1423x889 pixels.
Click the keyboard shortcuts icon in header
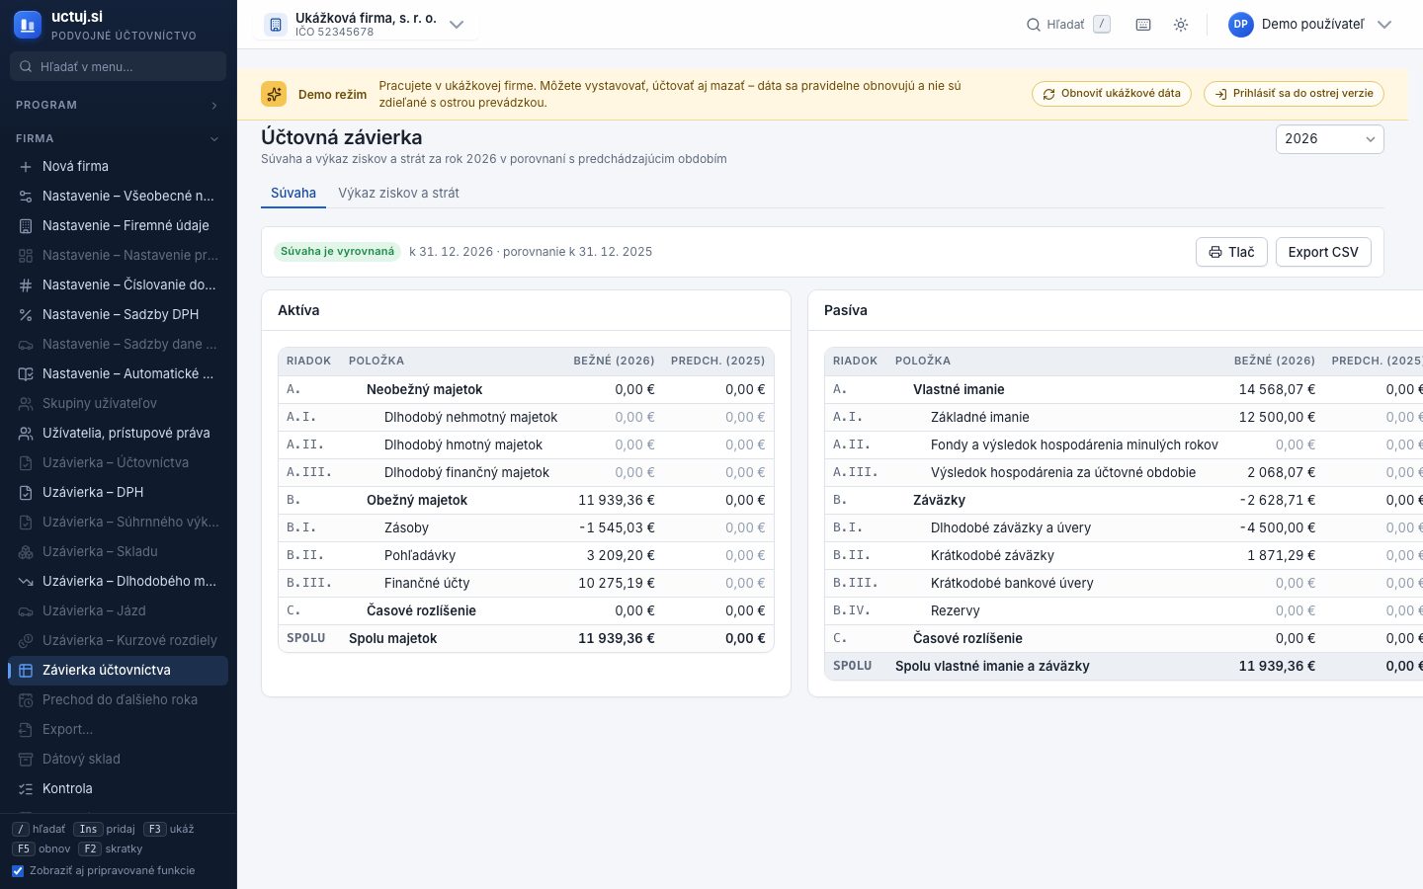pyautogui.click(x=1143, y=25)
